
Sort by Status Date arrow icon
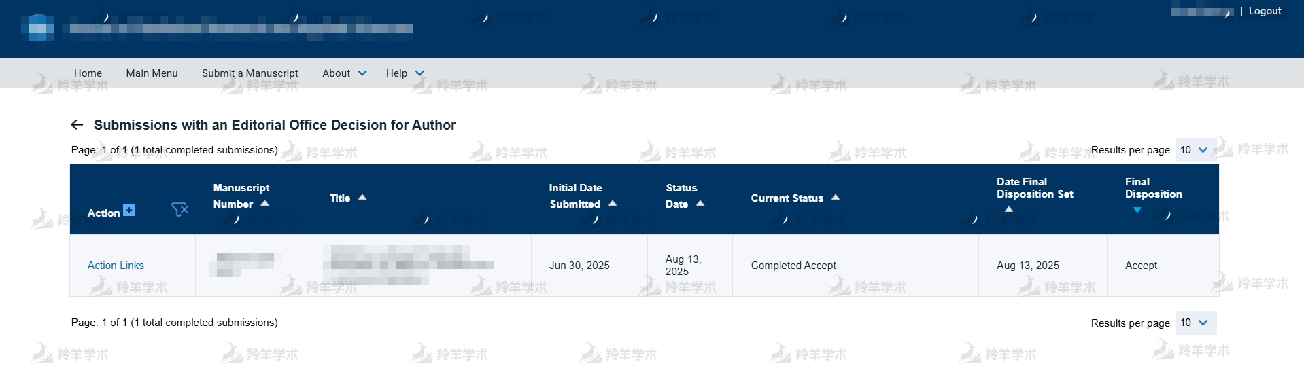(700, 204)
